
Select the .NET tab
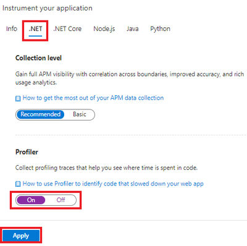pyautogui.click(x=35, y=28)
